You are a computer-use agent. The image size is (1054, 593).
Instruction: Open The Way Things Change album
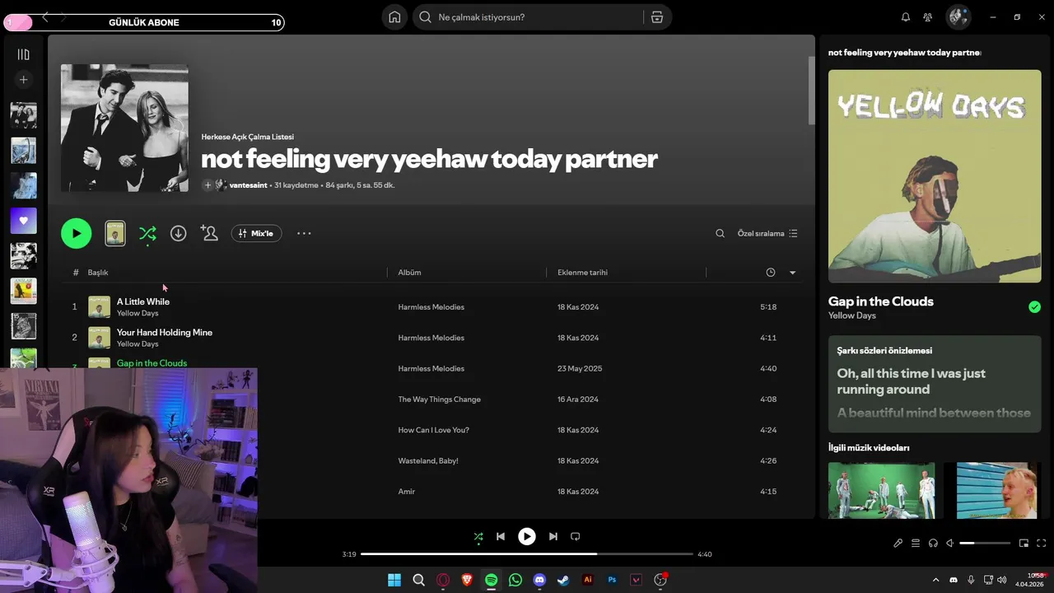tap(439, 399)
